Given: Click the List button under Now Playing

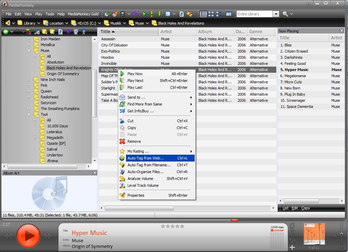Looking at the screenshot, I should 286,208.
